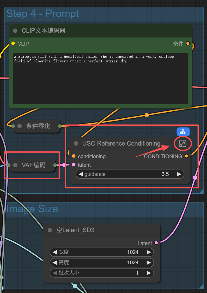Viewport: 207px width, 293px height.
Task: Click the Image Size group resize corner handle
Action: click(202, 287)
